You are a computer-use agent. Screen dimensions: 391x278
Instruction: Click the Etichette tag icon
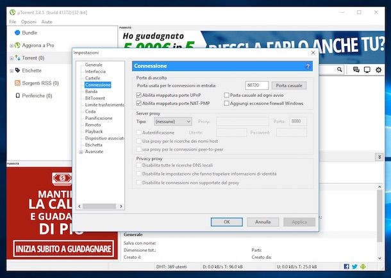click(17, 70)
